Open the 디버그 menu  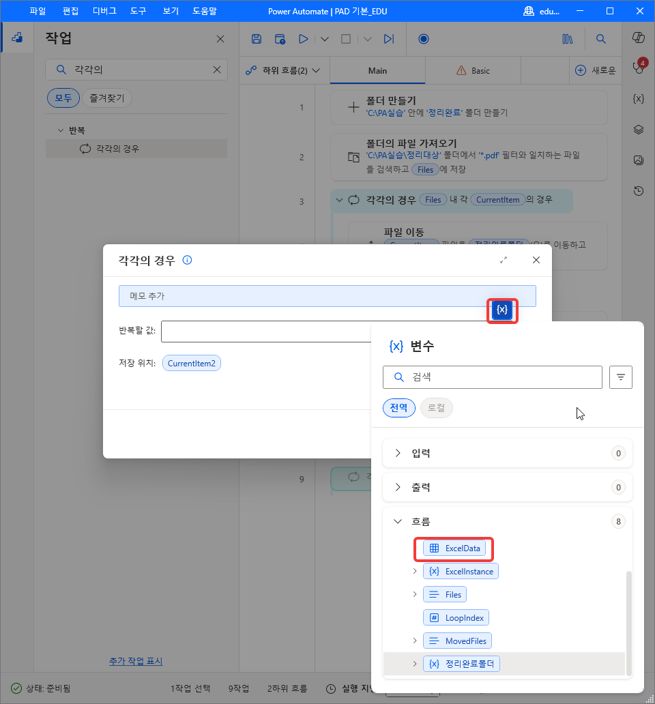[104, 11]
